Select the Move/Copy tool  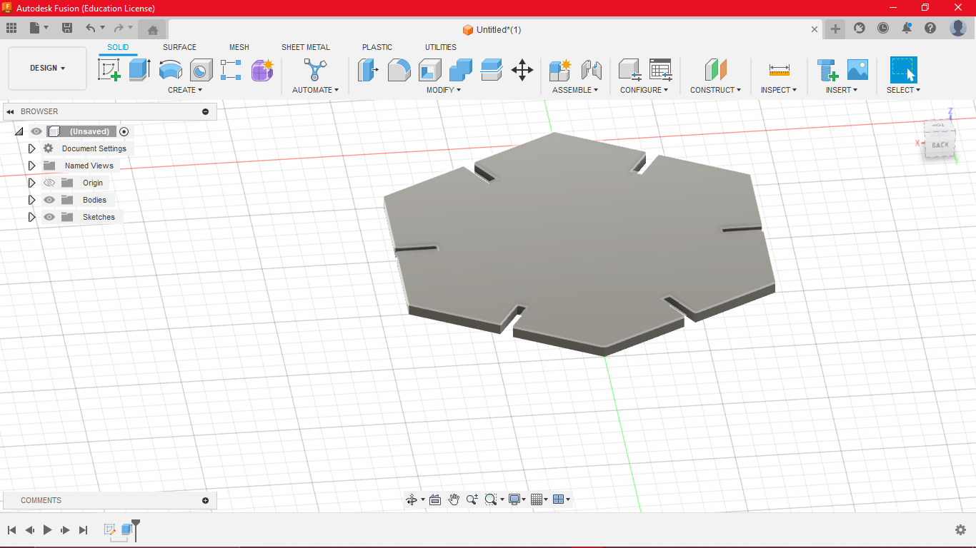coord(522,70)
